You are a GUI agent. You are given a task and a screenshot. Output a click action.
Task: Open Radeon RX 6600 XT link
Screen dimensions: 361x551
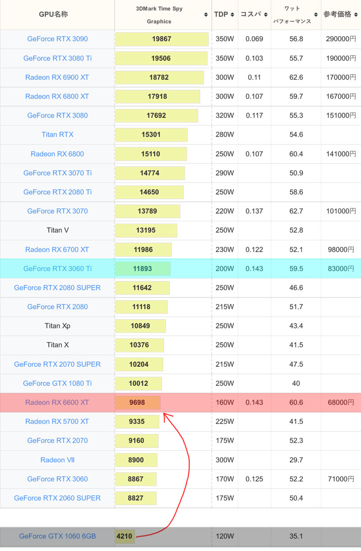pos(57,402)
